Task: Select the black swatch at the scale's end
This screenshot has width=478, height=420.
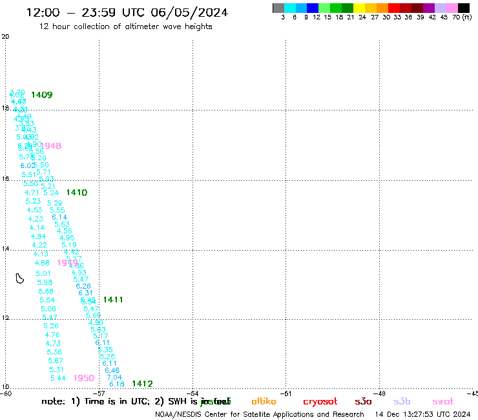Action: 464,8
